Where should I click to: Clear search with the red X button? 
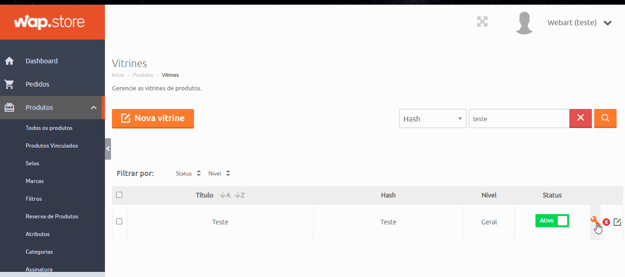(581, 118)
